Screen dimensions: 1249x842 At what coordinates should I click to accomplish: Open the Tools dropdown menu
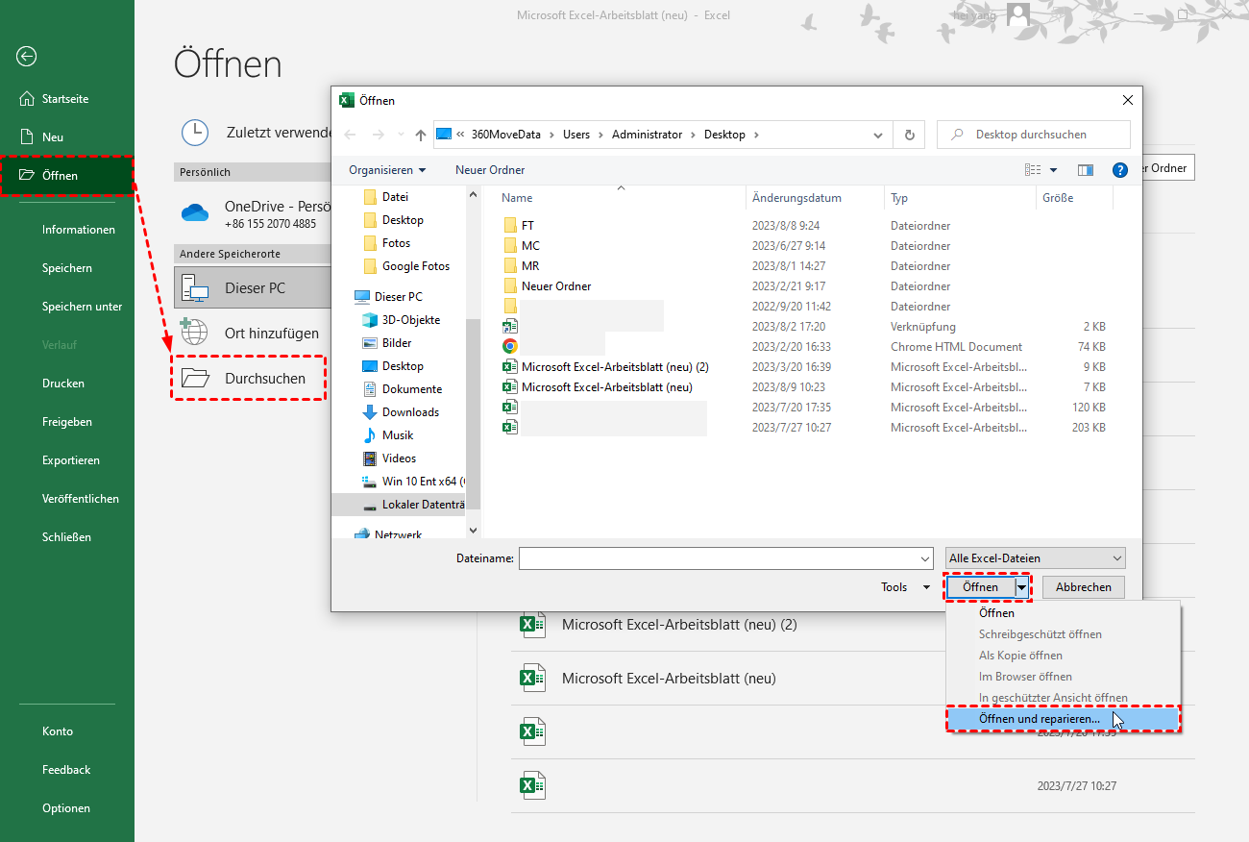point(904,587)
